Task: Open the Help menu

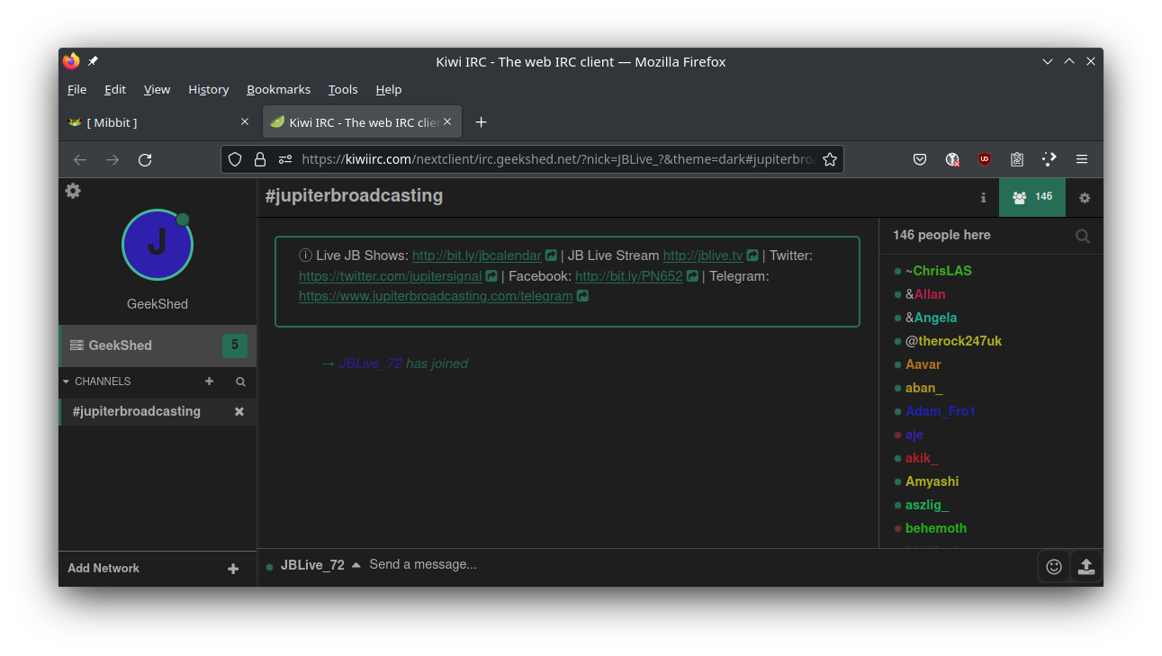Action: (389, 89)
